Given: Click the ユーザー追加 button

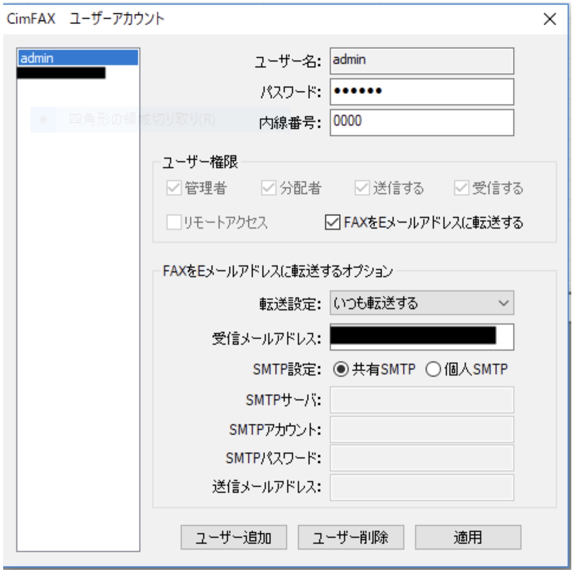Looking at the screenshot, I should (x=234, y=537).
